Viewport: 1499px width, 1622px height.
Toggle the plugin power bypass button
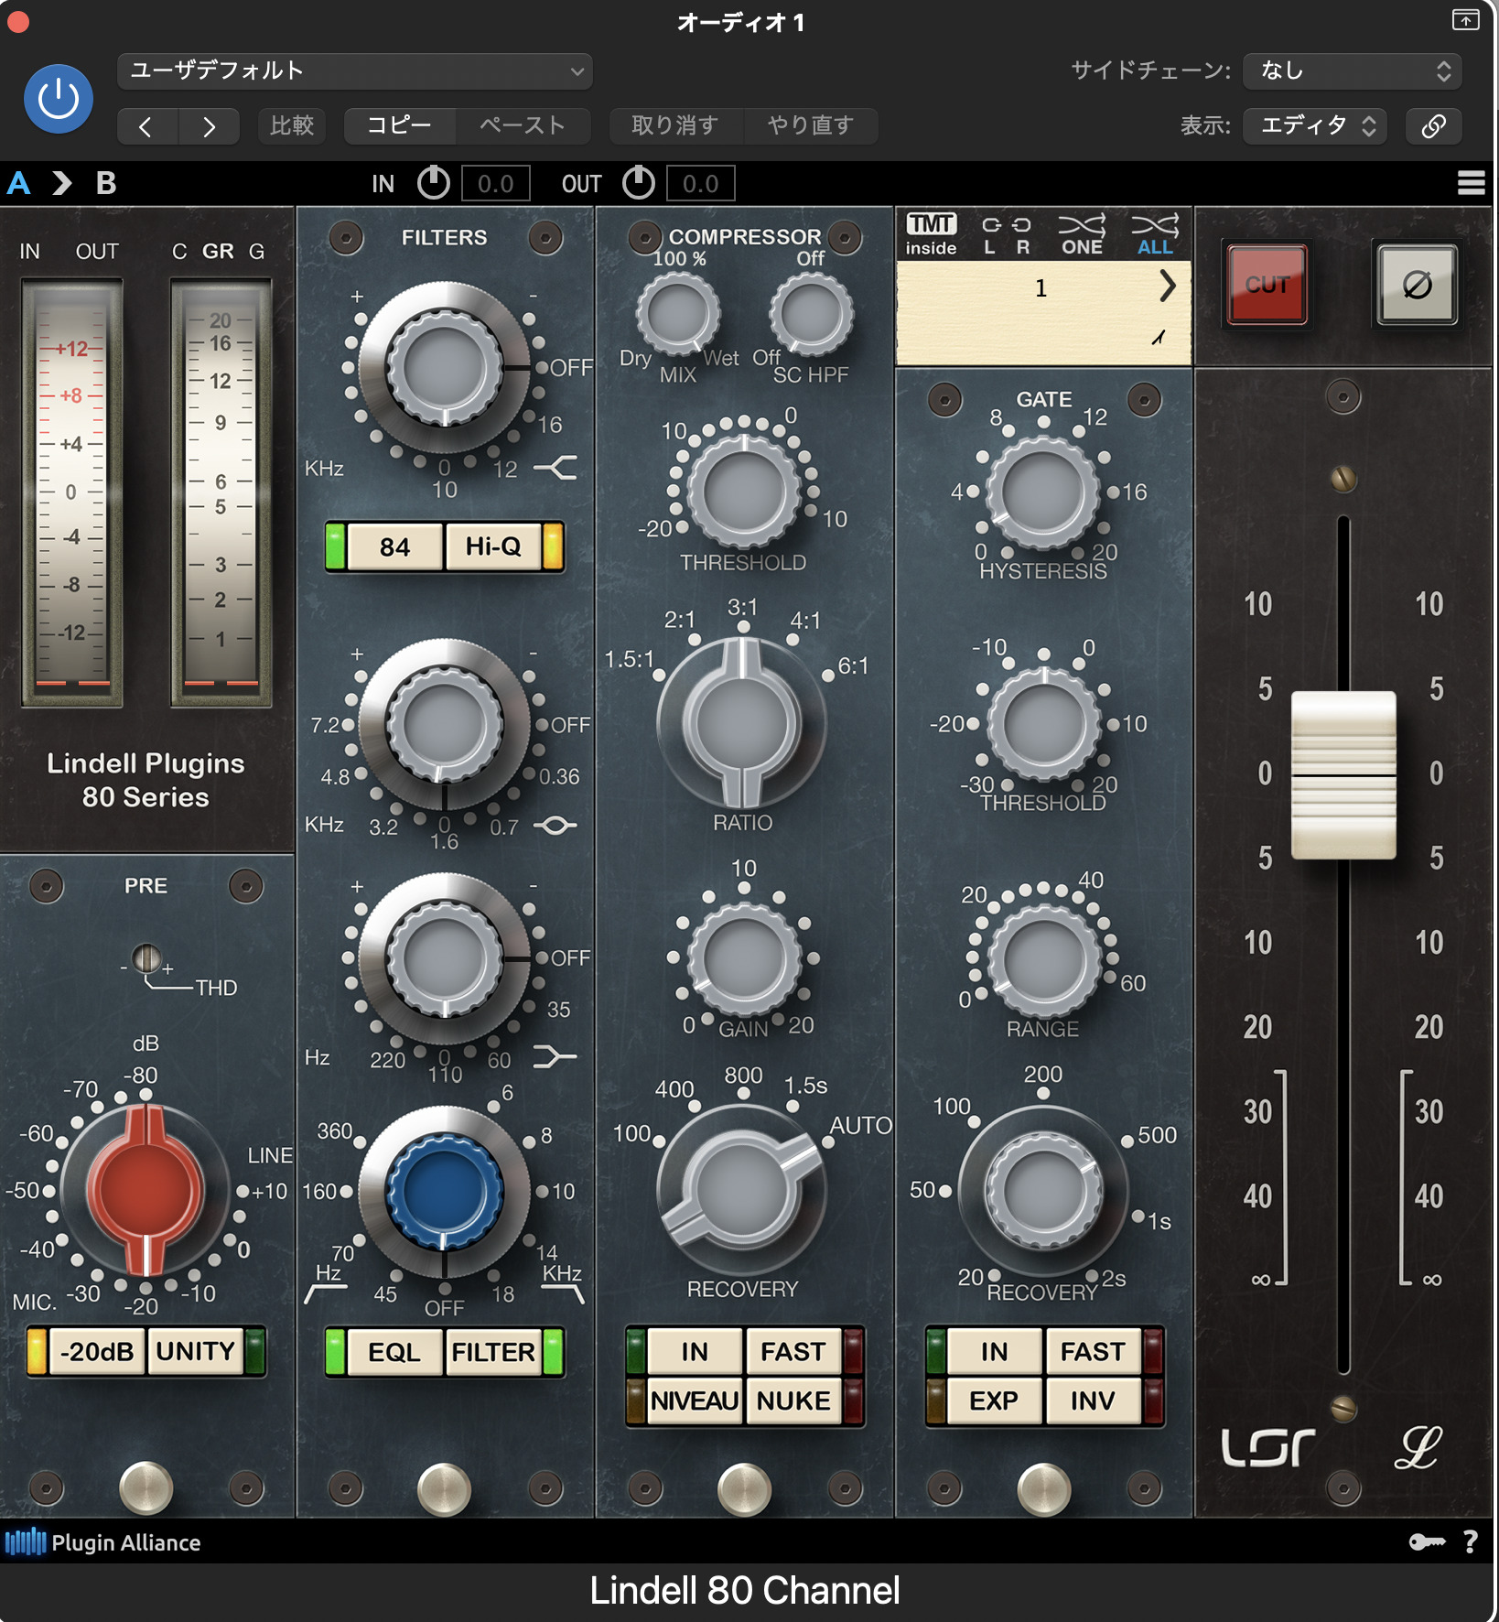pyautogui.click(x=58, y=99)
